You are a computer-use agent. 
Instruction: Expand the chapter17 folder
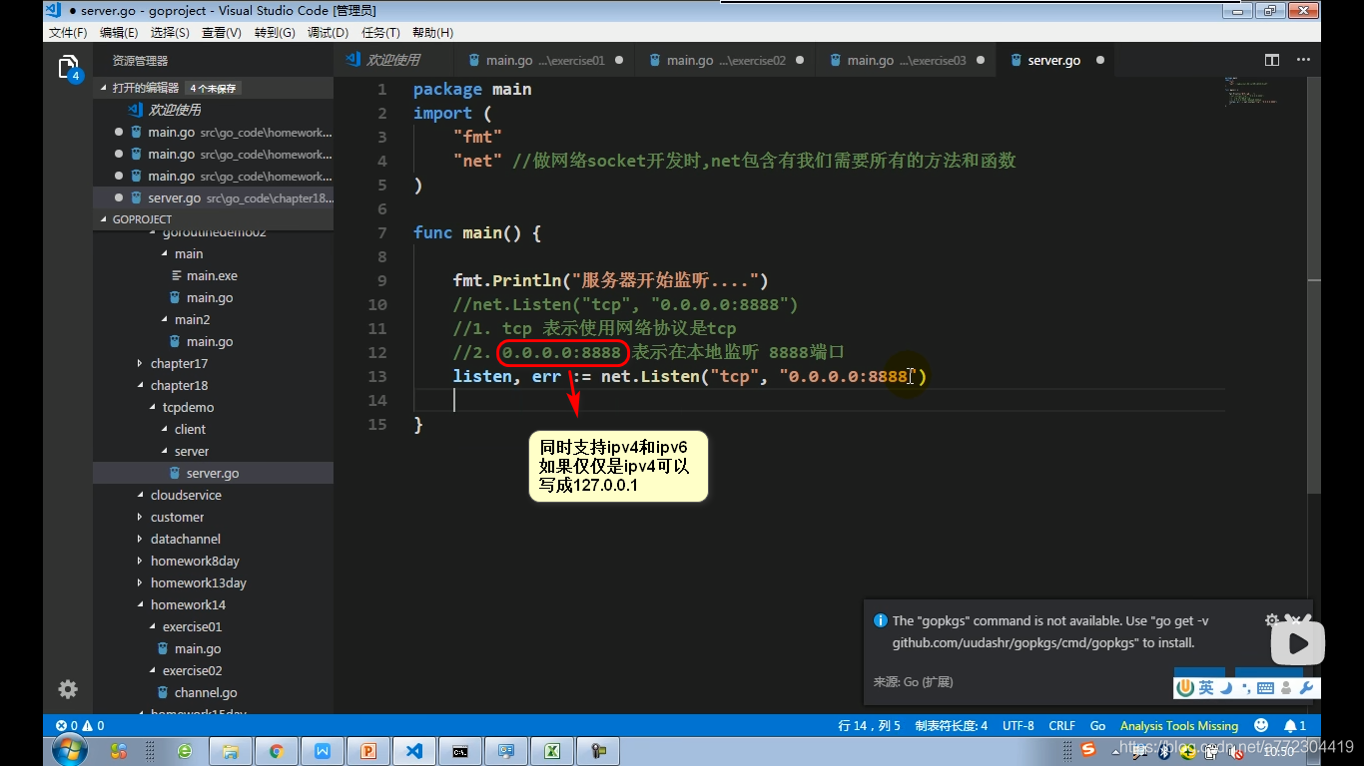[179, 363]
